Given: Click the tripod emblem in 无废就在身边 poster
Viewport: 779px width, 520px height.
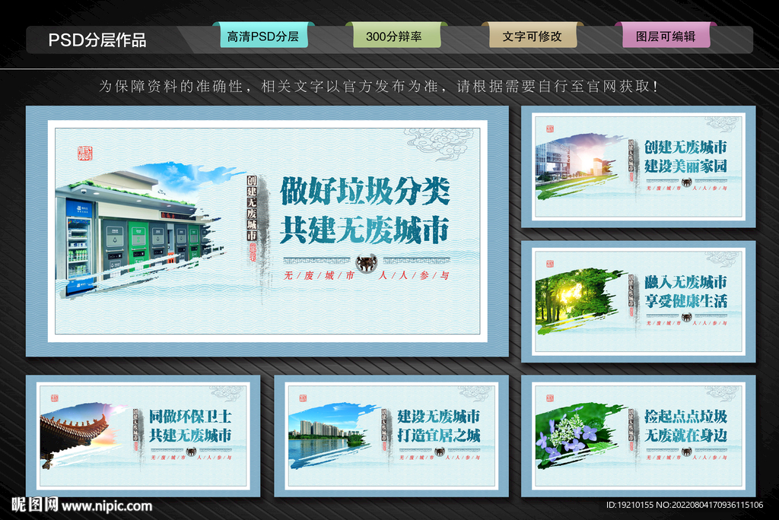Looking at the screenshot, I should (687, 452).
